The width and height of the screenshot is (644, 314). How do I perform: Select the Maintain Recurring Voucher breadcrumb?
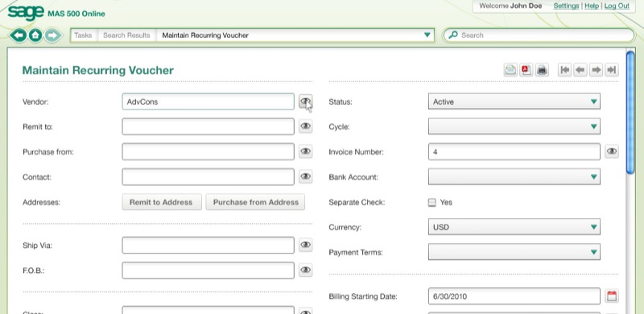[205, 35]
